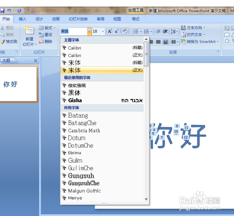Click the Redo/Repeat icon in quick access toolbar
The image size is (234, 216).
(19, 11)
